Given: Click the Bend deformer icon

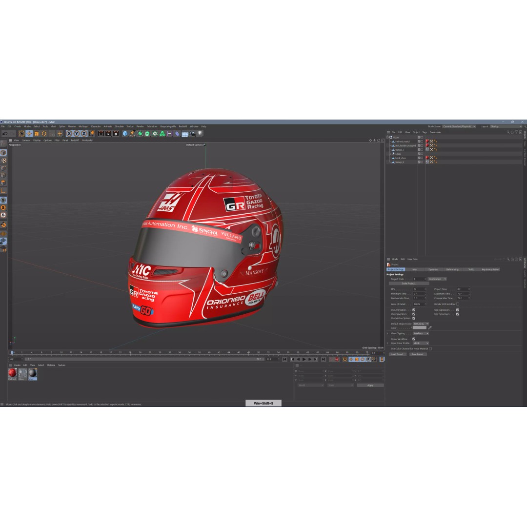Looking at the screenshot, I should point(177,134).
